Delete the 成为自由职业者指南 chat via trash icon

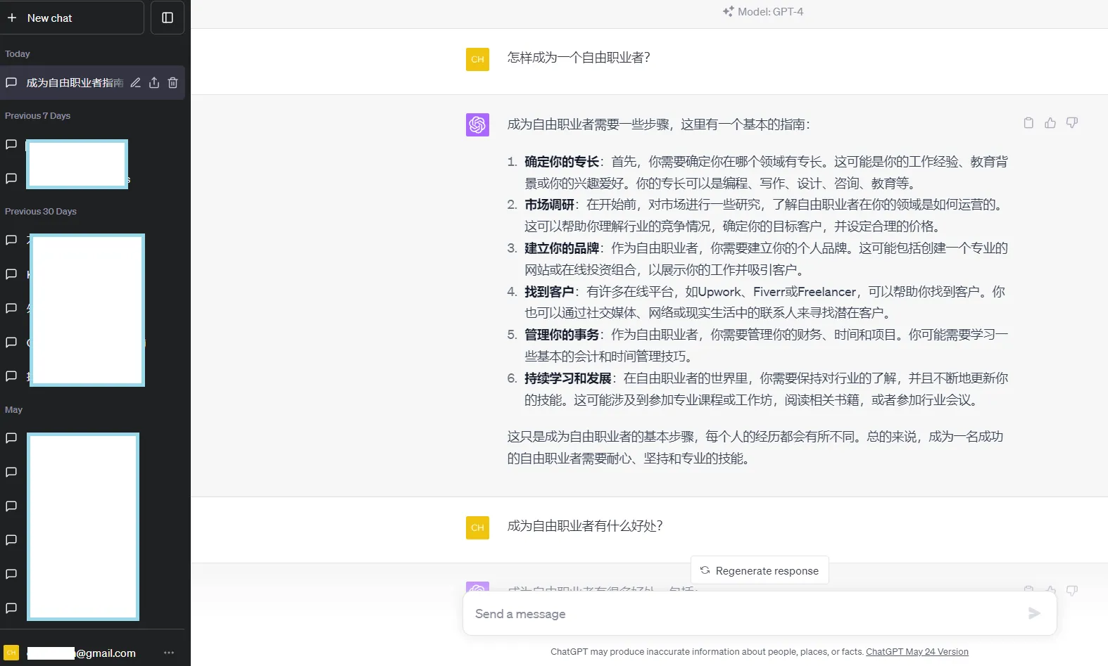tap(172, 83)
